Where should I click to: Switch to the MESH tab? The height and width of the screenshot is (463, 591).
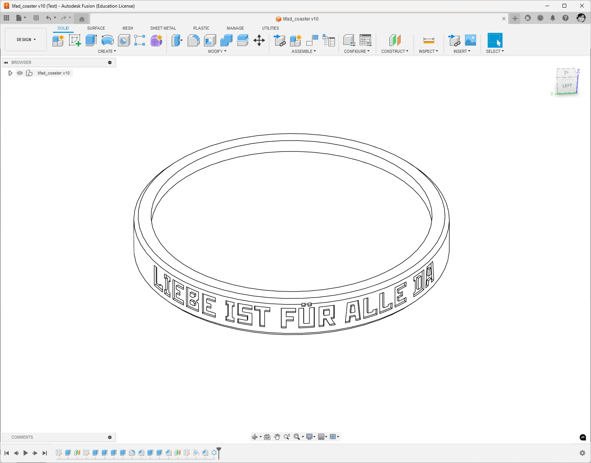coord(128,28)
